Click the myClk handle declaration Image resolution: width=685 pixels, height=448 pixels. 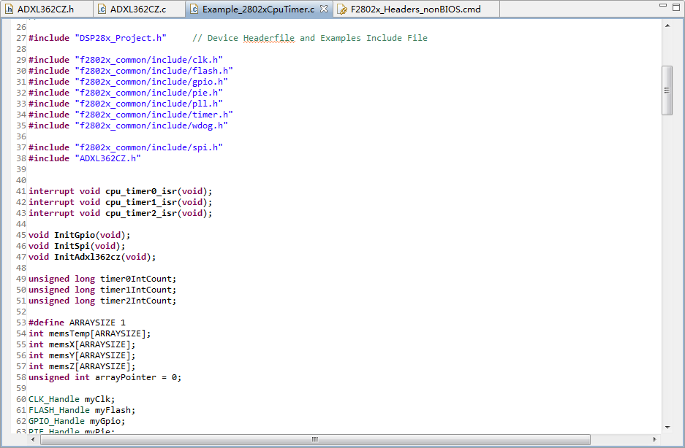coord(72,399)
